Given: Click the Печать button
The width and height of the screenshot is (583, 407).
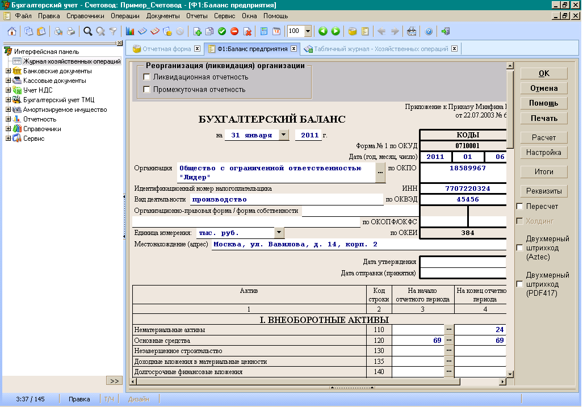Looking at the screenshot, I should point(543,118).
